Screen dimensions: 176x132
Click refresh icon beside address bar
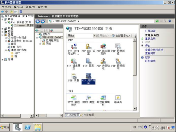(157, 21)
